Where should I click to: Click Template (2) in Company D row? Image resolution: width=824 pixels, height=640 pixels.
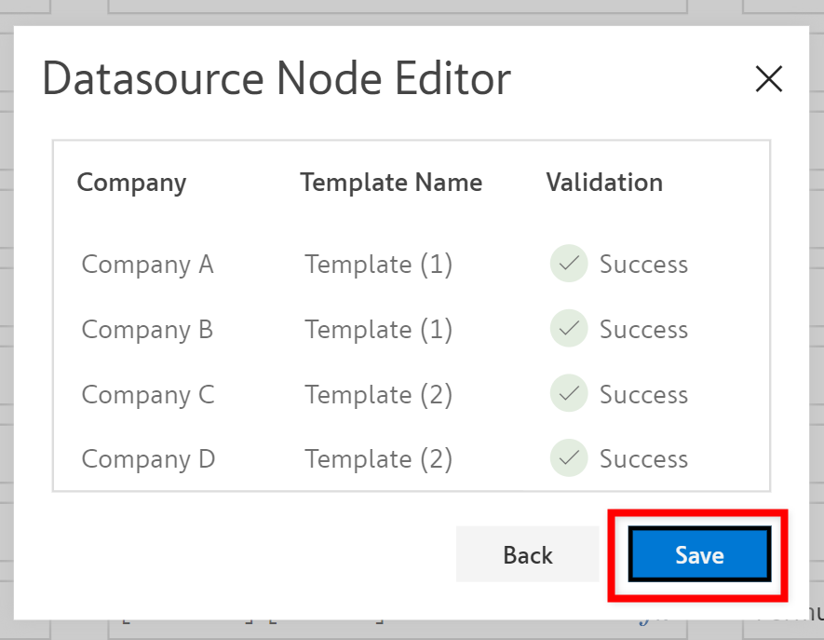pyautogui.click(x=378, y=459)
